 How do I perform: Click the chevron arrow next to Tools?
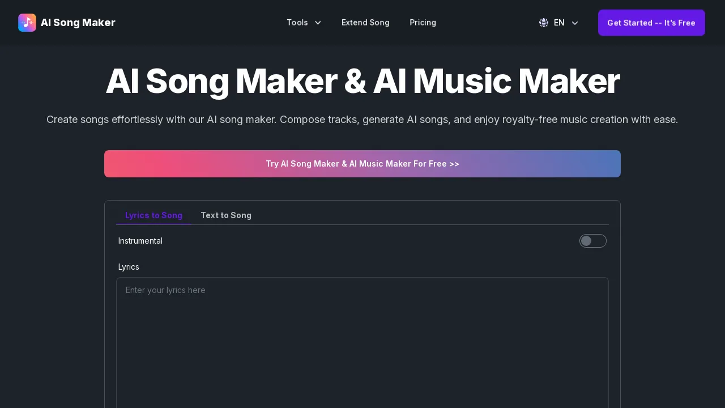318,23
